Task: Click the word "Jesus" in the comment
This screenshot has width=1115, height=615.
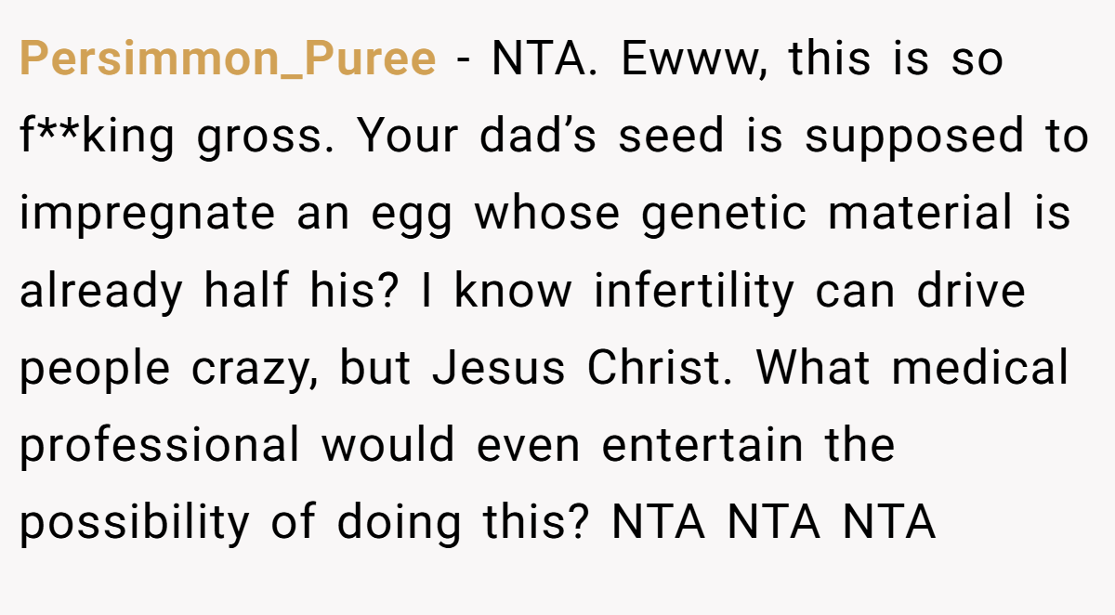Action: pyautogui.click(x=498, y=369)
